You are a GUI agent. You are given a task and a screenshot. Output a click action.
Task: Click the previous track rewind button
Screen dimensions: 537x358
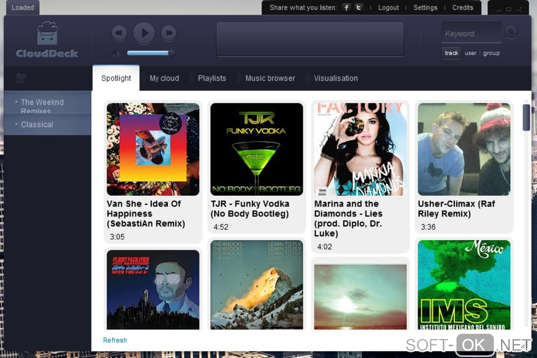tap(119, 33)
